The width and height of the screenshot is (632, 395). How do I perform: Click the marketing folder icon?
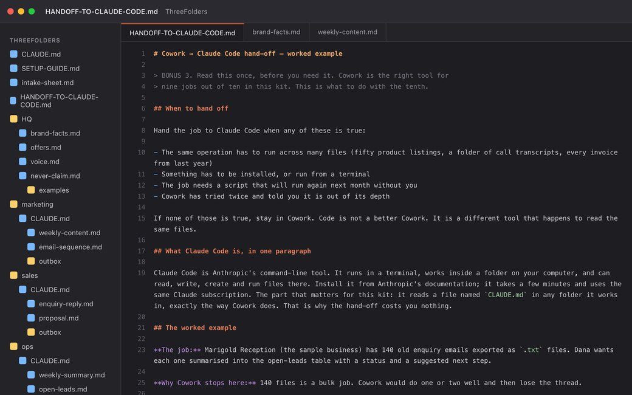coord(14,204)
